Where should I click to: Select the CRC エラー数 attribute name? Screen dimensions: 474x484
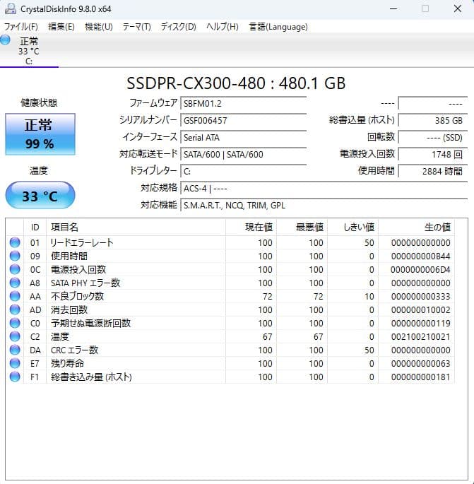click(74, 350)
